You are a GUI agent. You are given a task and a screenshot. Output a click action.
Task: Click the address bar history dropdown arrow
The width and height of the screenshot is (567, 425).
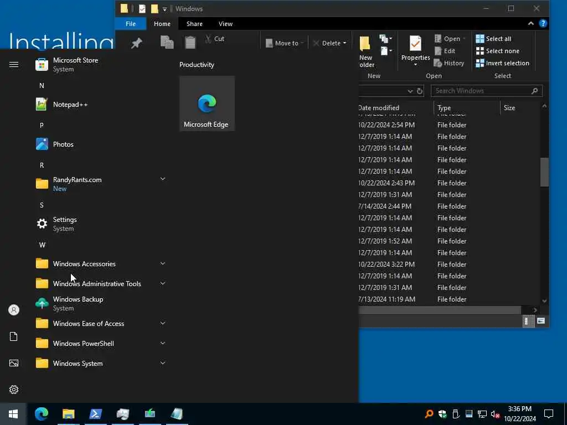pyautogui.click(x=410, y=91)
